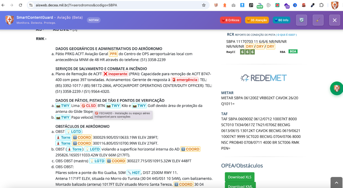Screen dimensions: 343x188
Task: Toggle the 60 Info filter
Action: (281, 20)
